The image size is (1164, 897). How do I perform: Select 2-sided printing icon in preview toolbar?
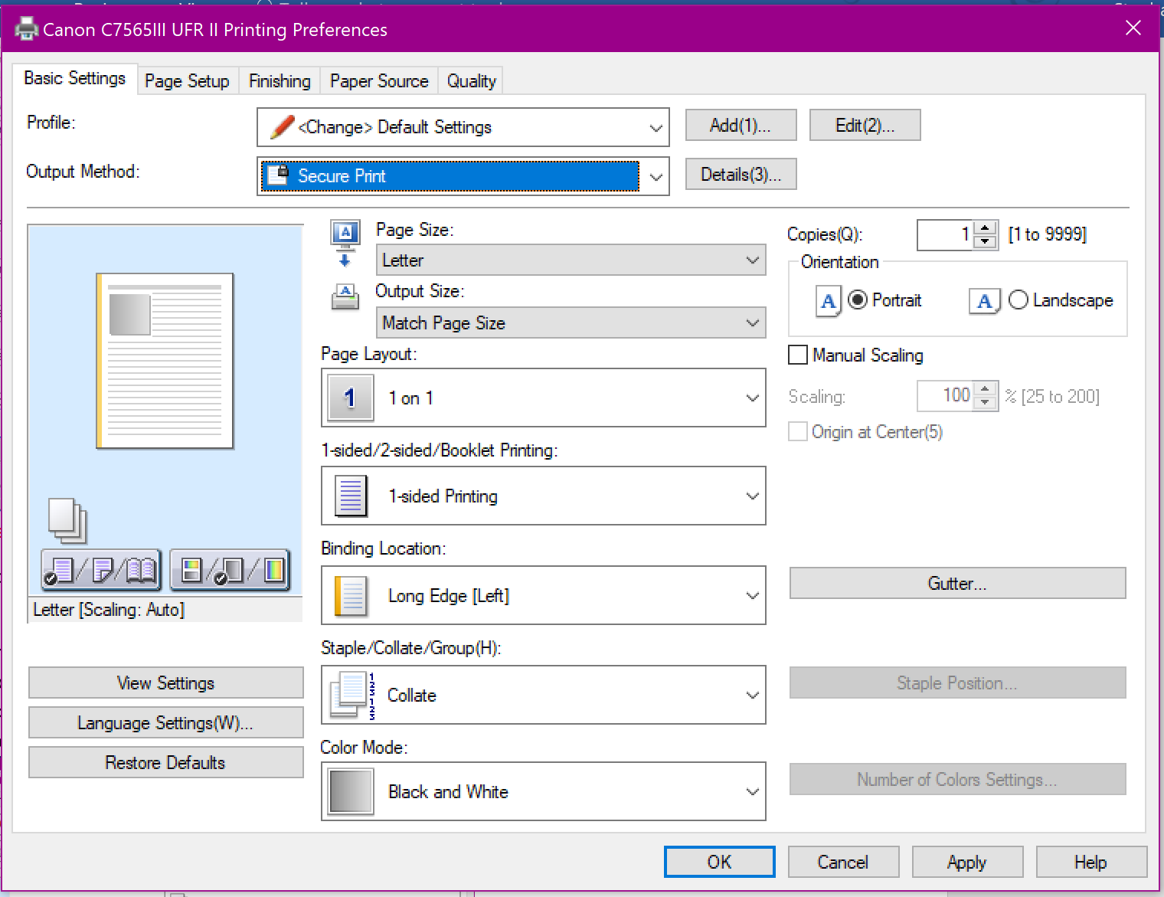tap(102, 570)
